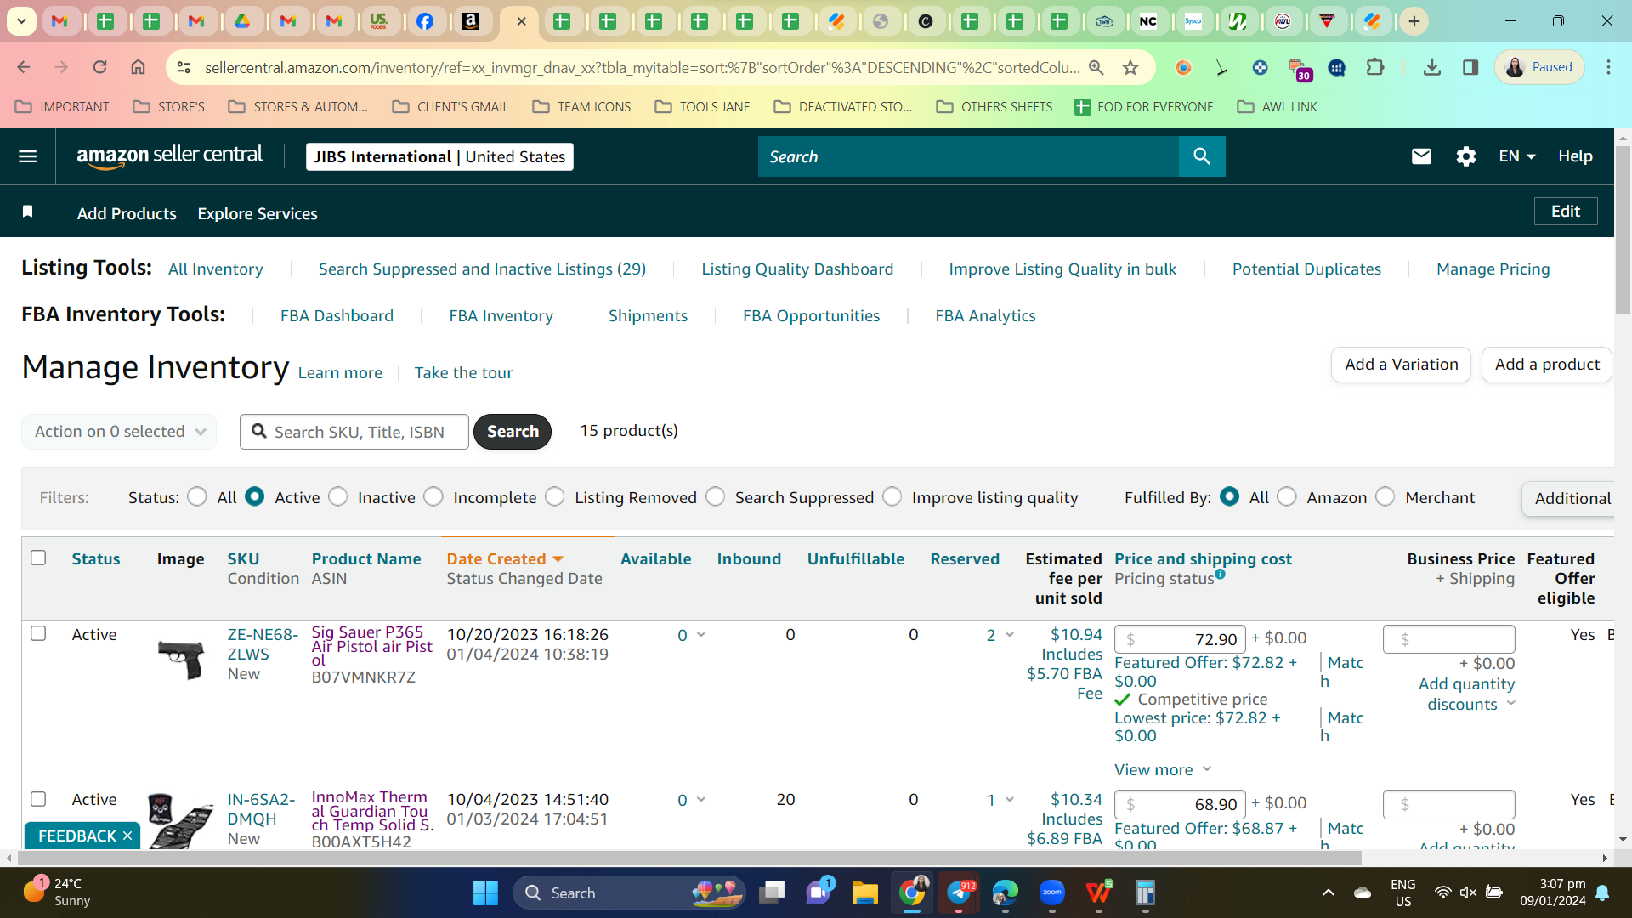Go to the browser home page icon
This screenshot has height=918, width=1632.
coord(139,67)
